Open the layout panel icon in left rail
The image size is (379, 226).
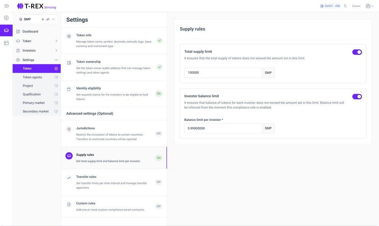click(x=6, y=43)
